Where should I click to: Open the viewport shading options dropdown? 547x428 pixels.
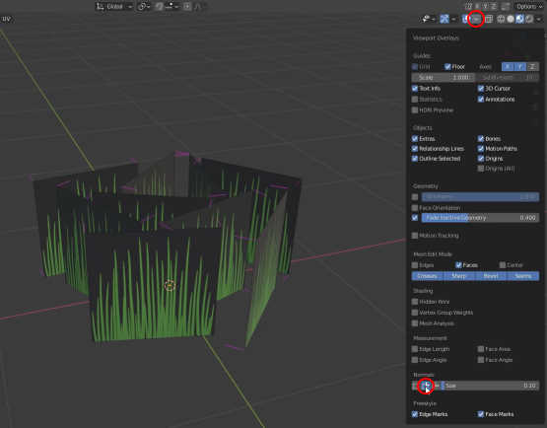tap(539, 19)
